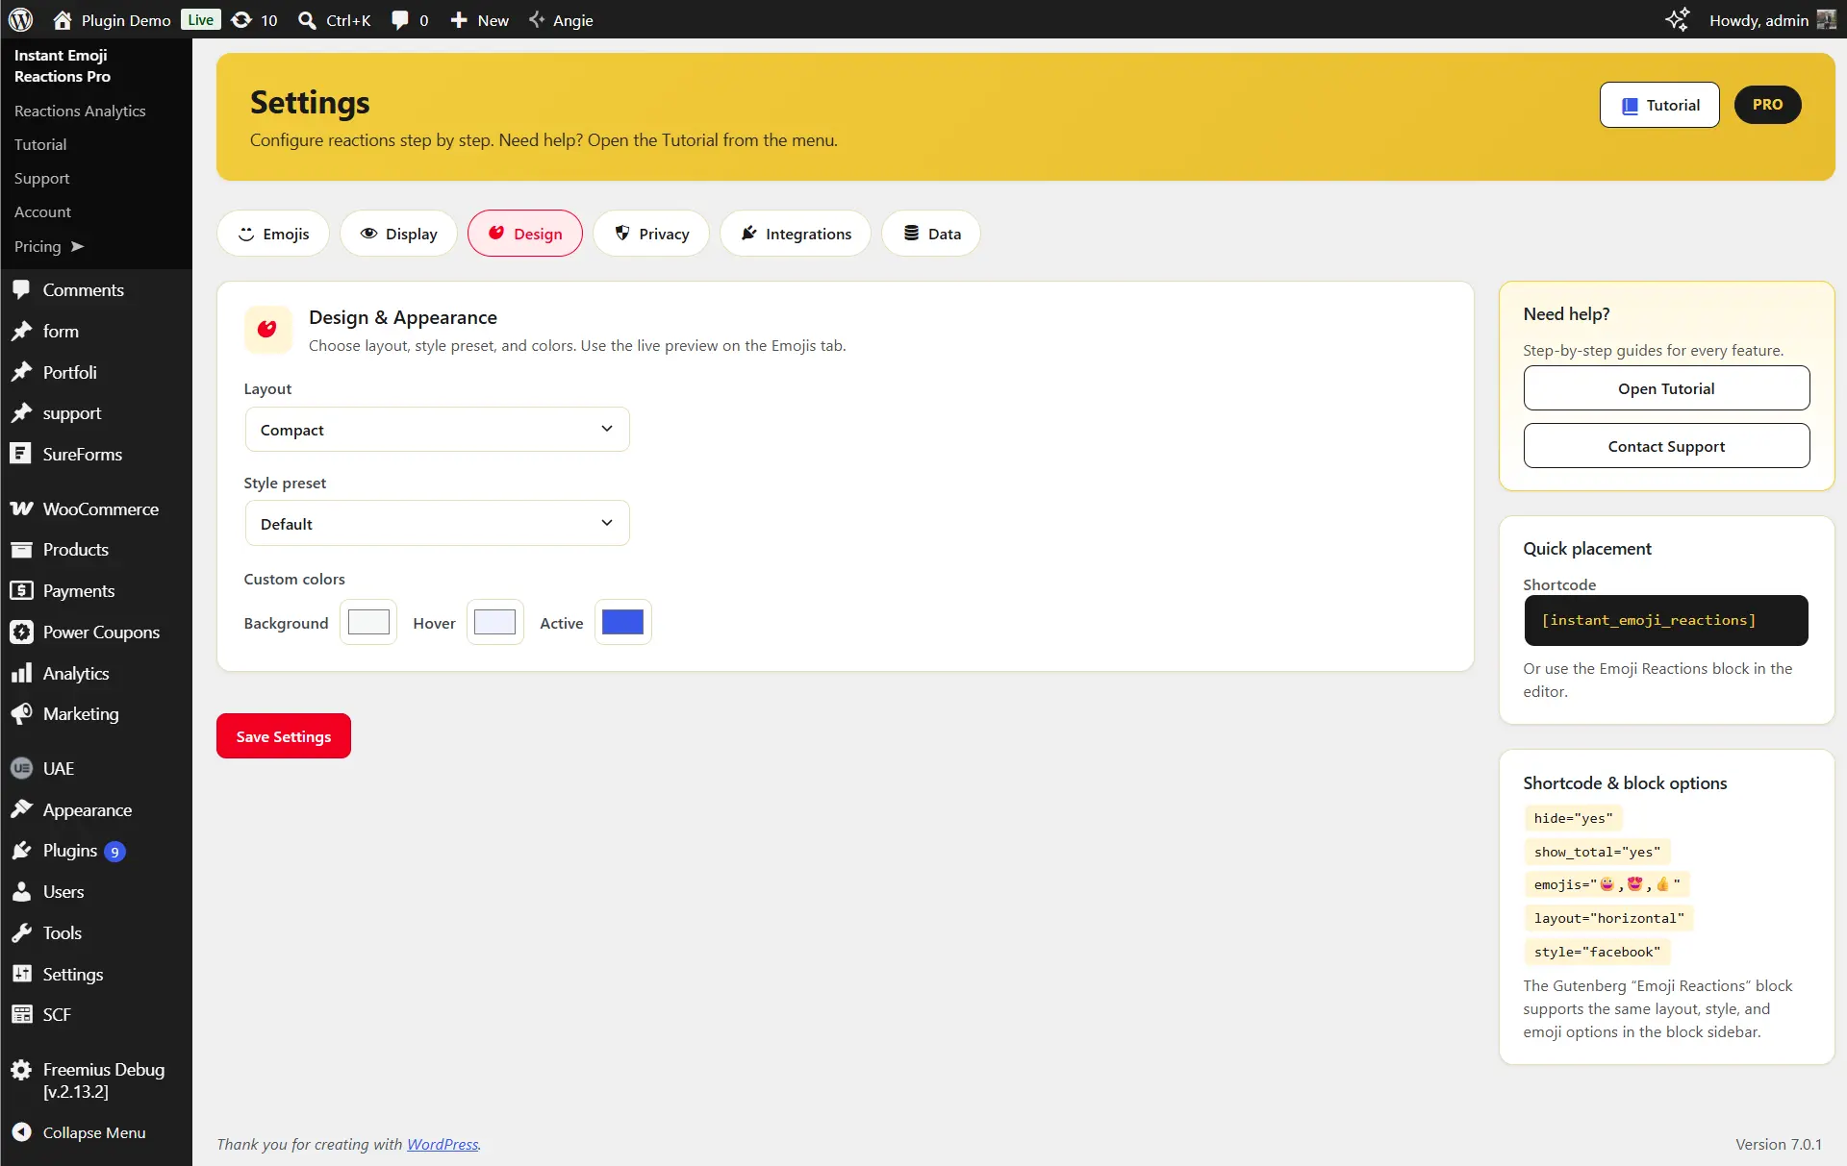
Task: Click the hide="yes" option code
Action: coord(1574,818)
